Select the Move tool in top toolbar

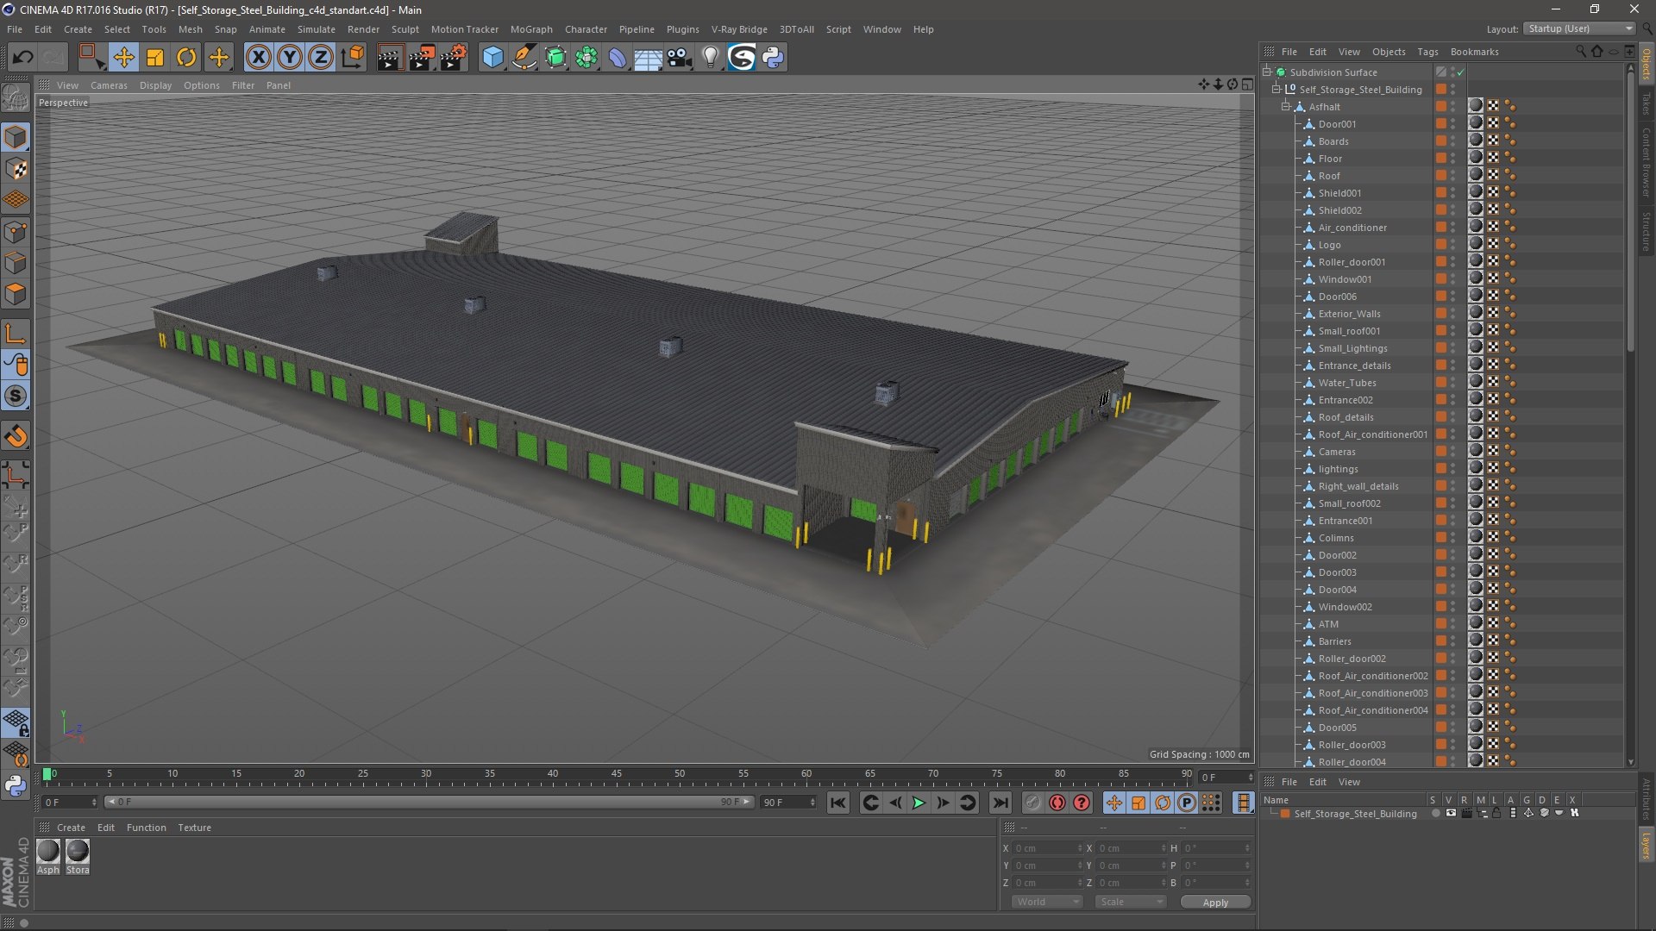[123, 58]
